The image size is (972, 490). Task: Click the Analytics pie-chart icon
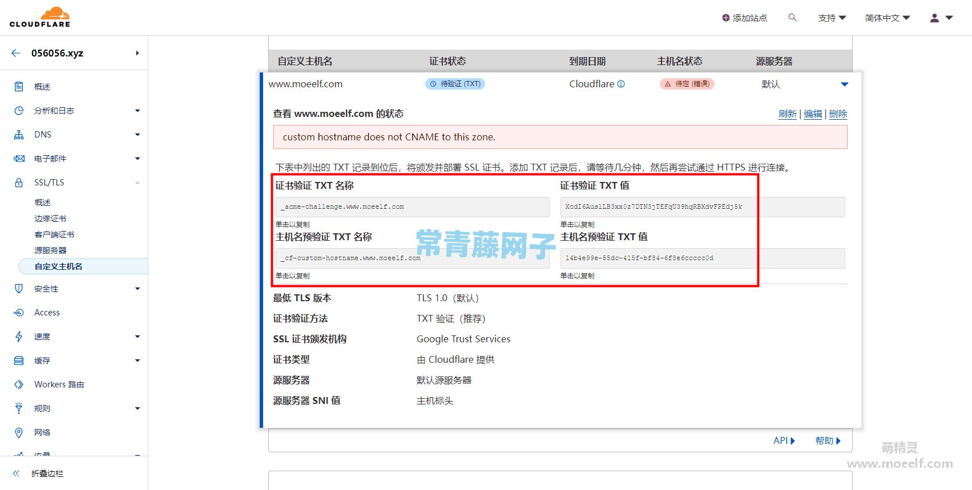pyautogui.click(x=19, y=111)
